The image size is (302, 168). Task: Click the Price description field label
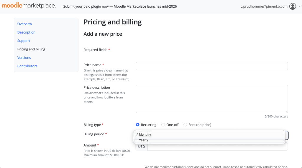click(97, 87)
